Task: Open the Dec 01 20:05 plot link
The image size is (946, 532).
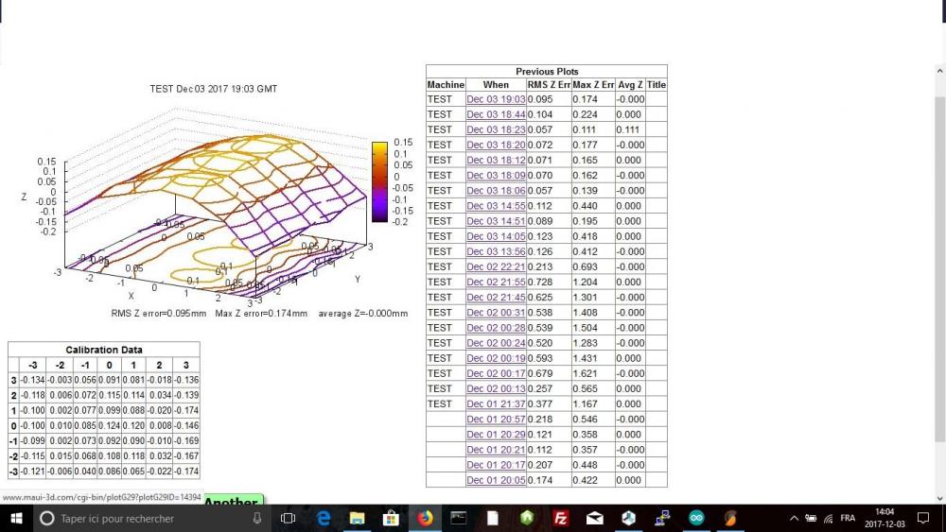Action: (x=496, y=480)
